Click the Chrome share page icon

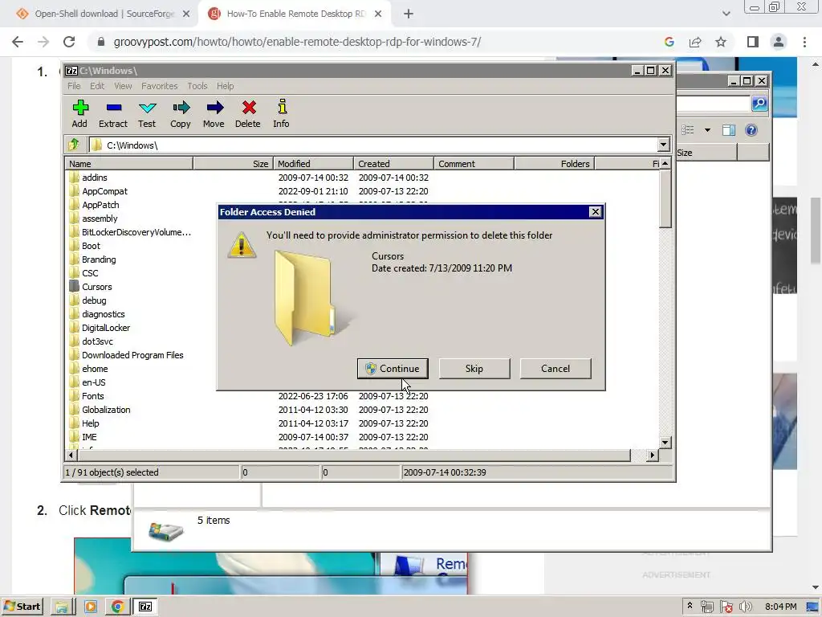click(x=695, y=42)
